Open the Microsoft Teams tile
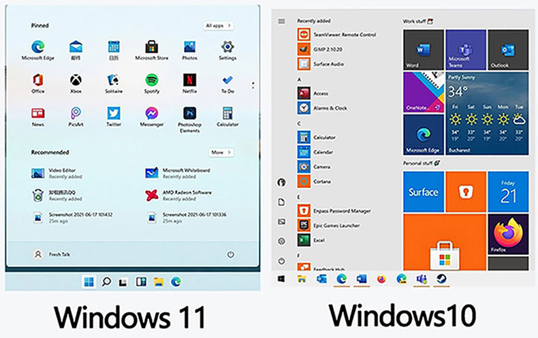This screenshot has height=338, width=538. coord(466,50)
